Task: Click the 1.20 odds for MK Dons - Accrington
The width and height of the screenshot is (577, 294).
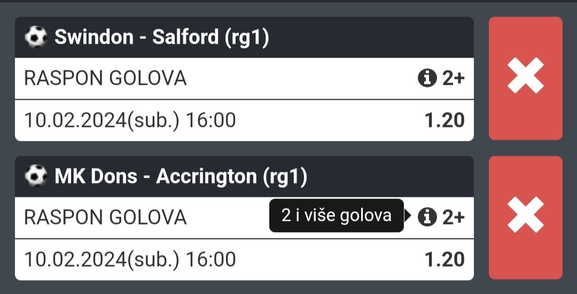Action: point(445,259)
